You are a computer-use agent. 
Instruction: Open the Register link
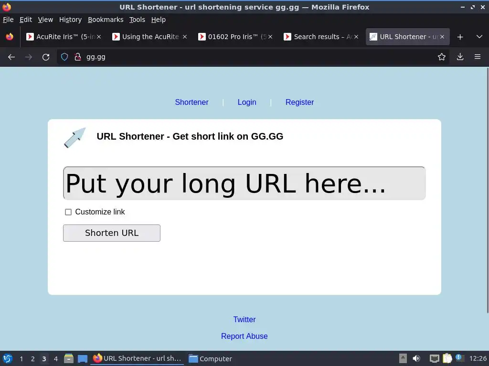pyautogui.click(x=299, y=102)
